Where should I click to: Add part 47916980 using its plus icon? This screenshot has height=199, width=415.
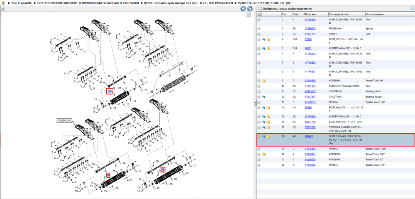pyautogui.click(x=259, y=165)
